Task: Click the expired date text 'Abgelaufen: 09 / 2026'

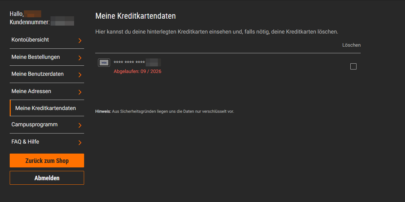Action: pos(137,72)
